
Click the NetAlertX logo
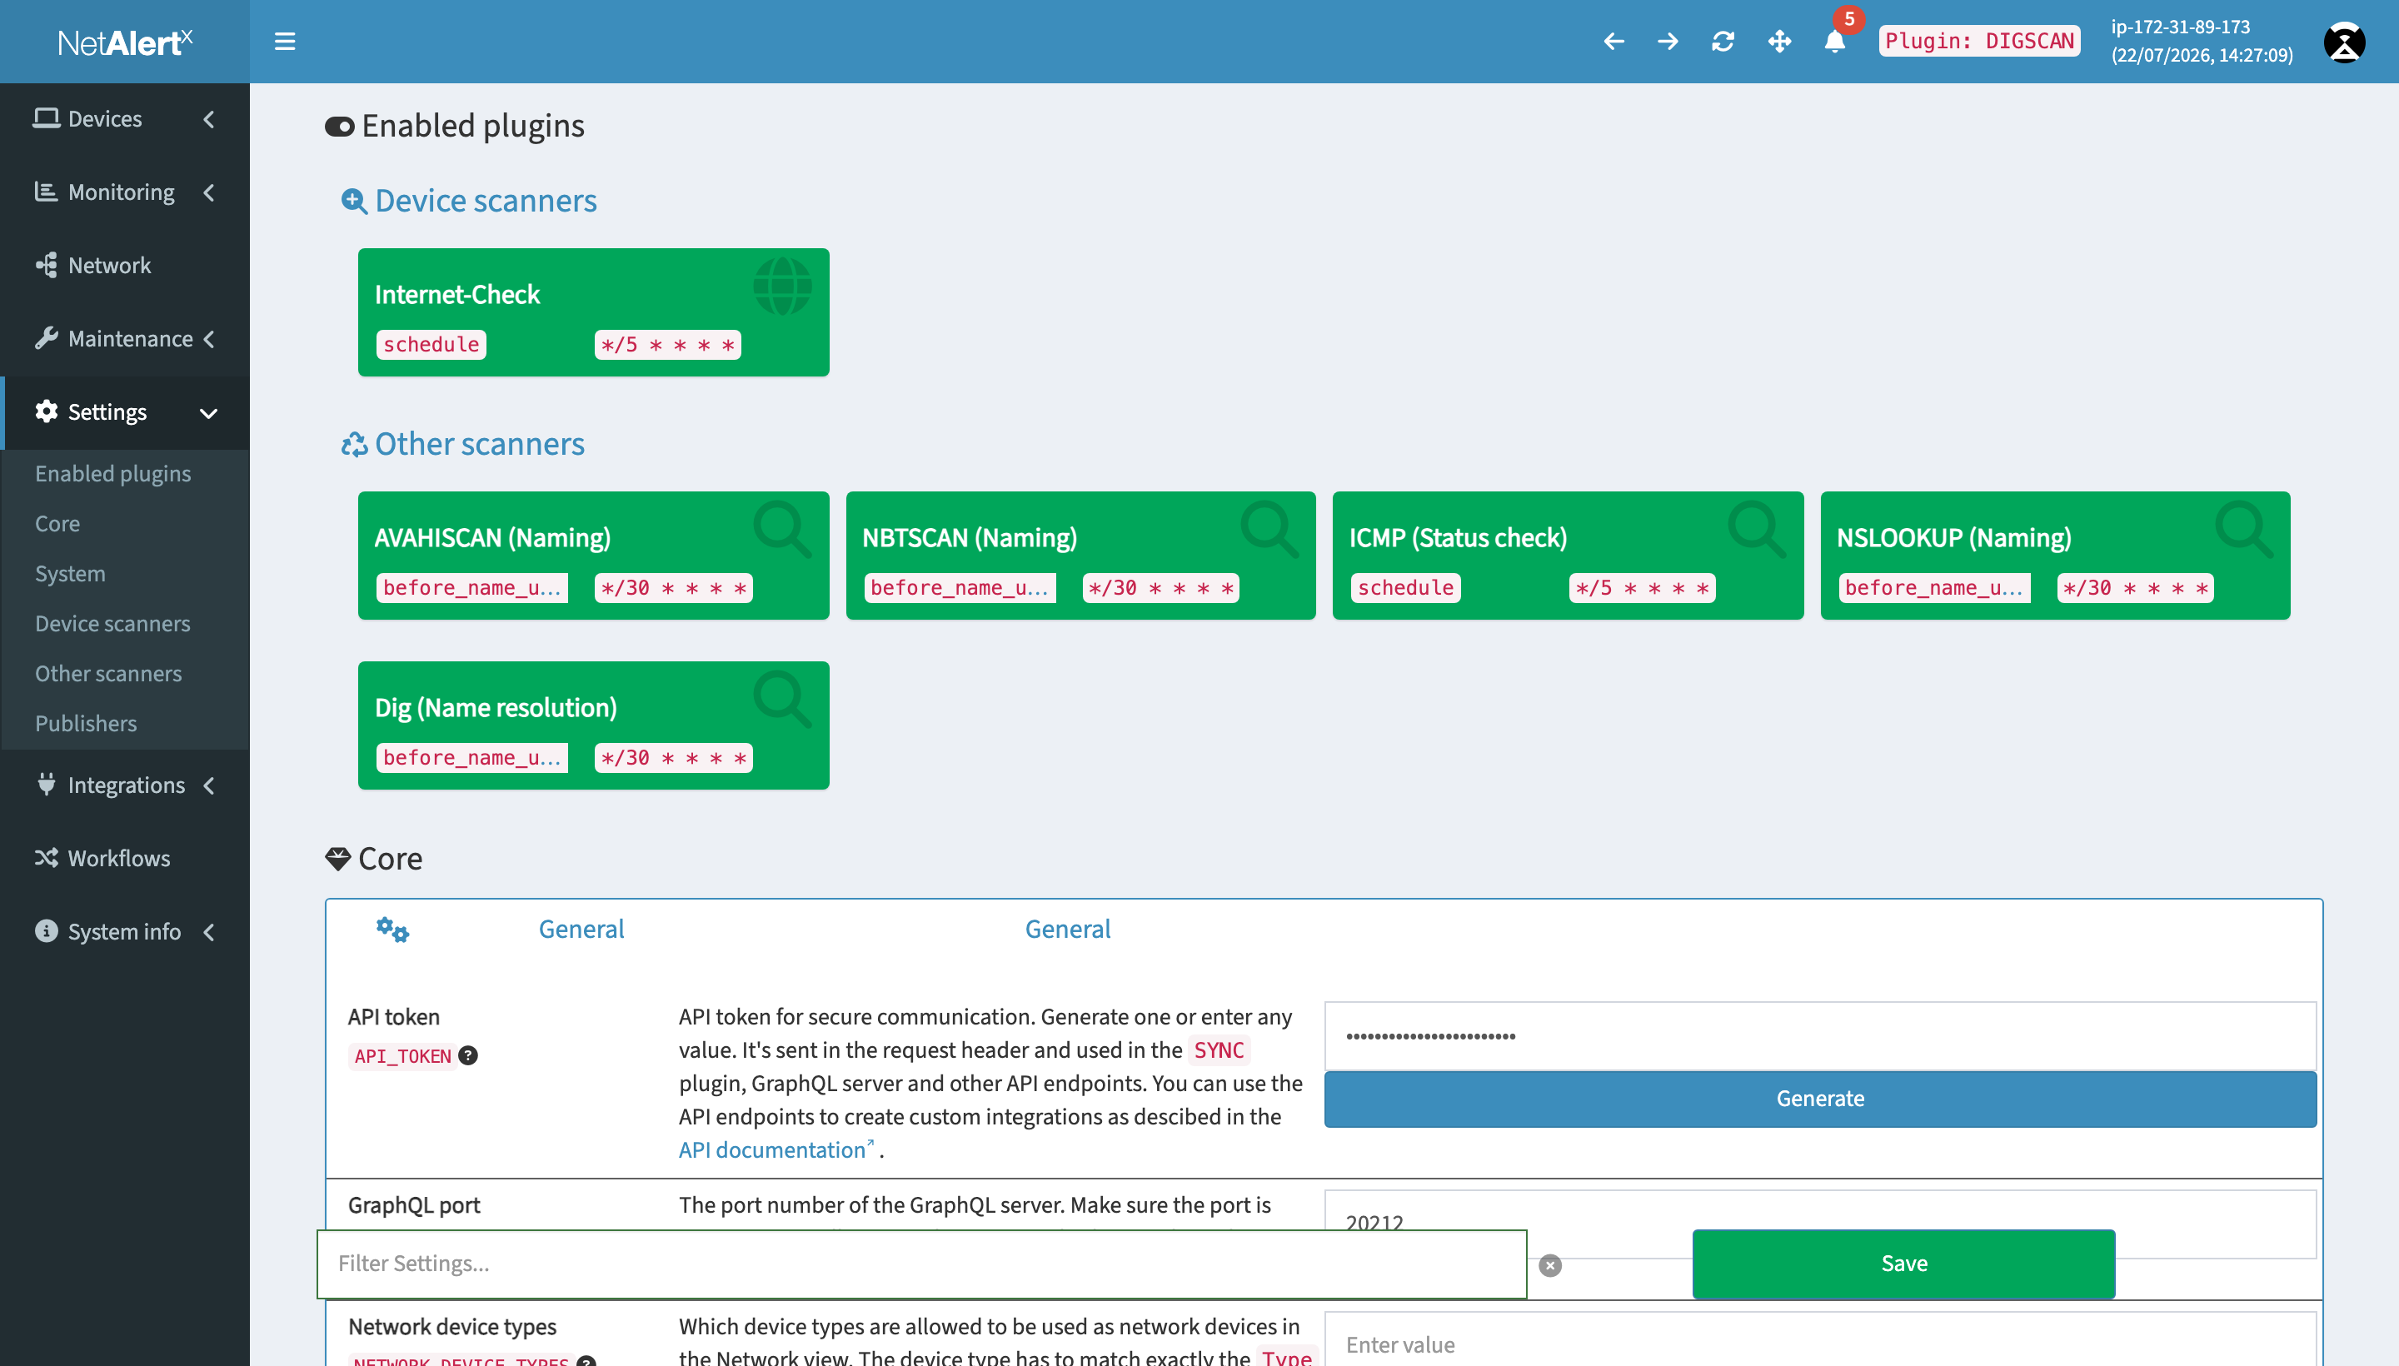point(125,42)
